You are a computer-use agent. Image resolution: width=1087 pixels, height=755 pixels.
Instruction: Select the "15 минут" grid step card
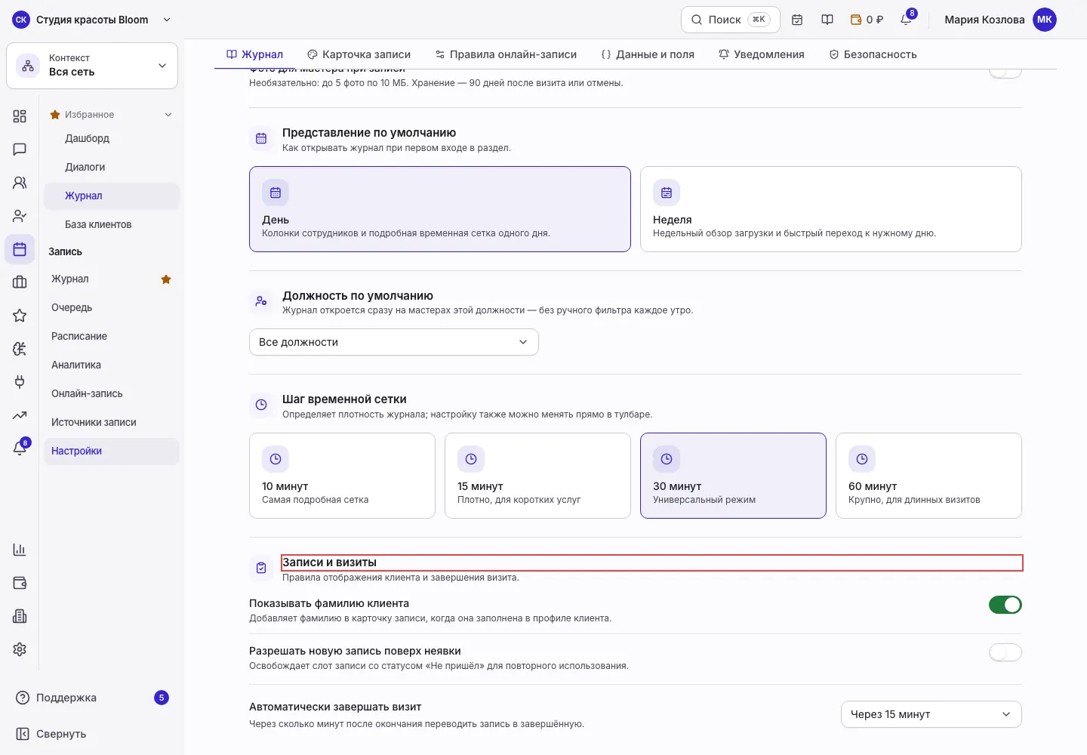(537, 476)
